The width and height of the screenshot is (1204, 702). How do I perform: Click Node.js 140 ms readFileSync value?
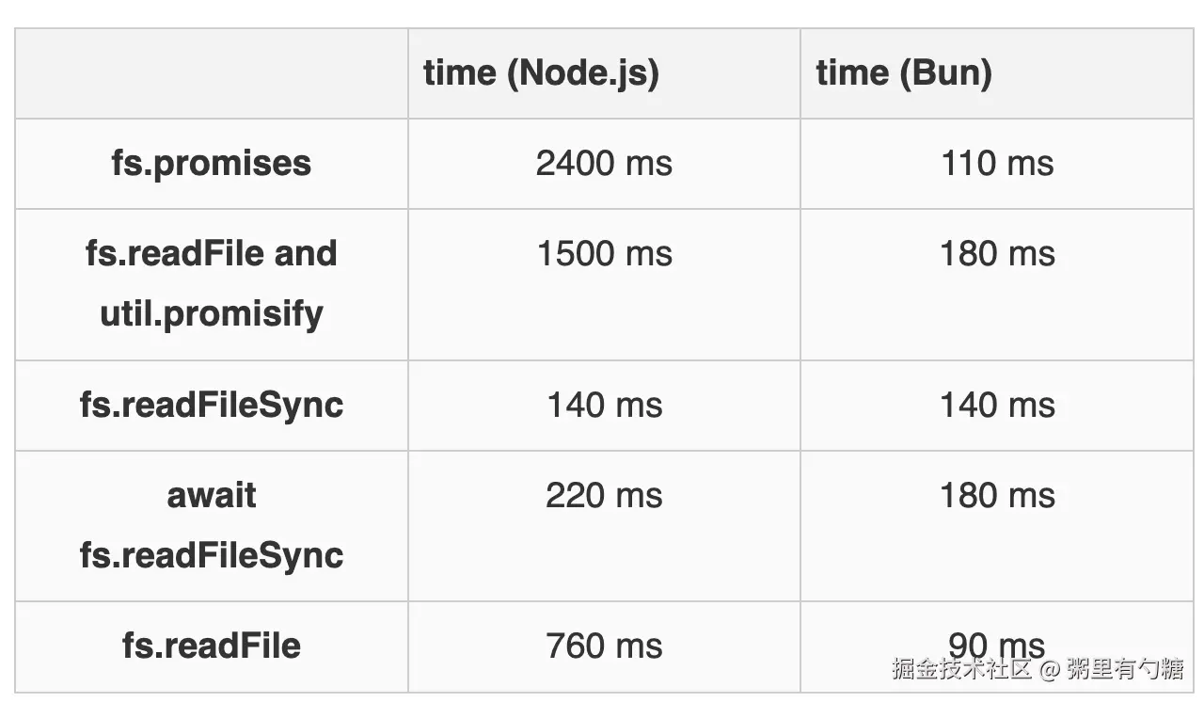tap(604, 405)
